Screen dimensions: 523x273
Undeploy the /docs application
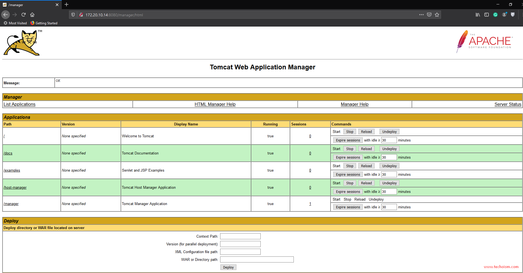pos(389,149)
